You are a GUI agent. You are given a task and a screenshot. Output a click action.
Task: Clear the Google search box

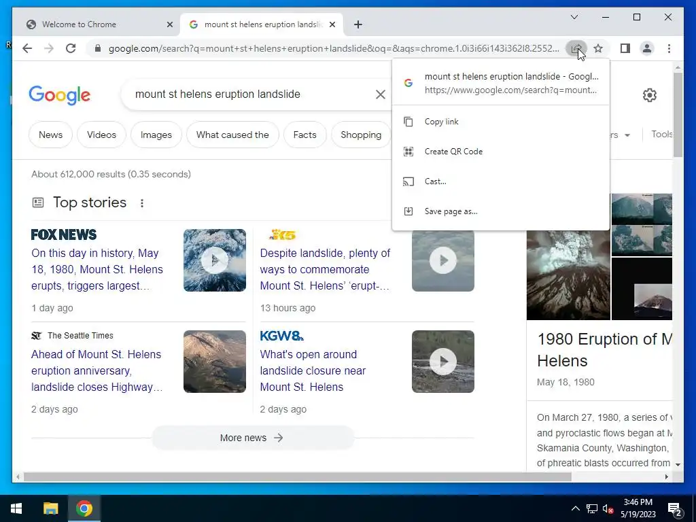[381, 94]
